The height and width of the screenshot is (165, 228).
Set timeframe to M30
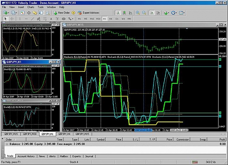[98, 19]
